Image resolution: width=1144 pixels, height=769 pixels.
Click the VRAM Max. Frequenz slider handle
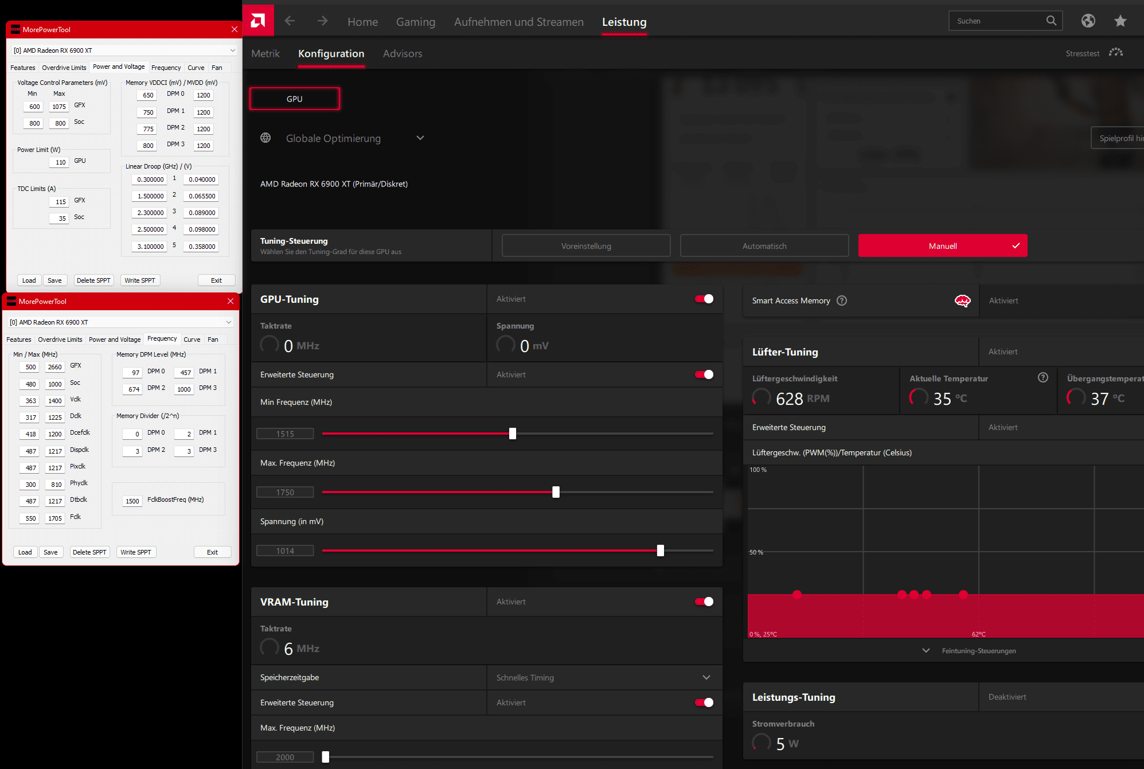326,757
